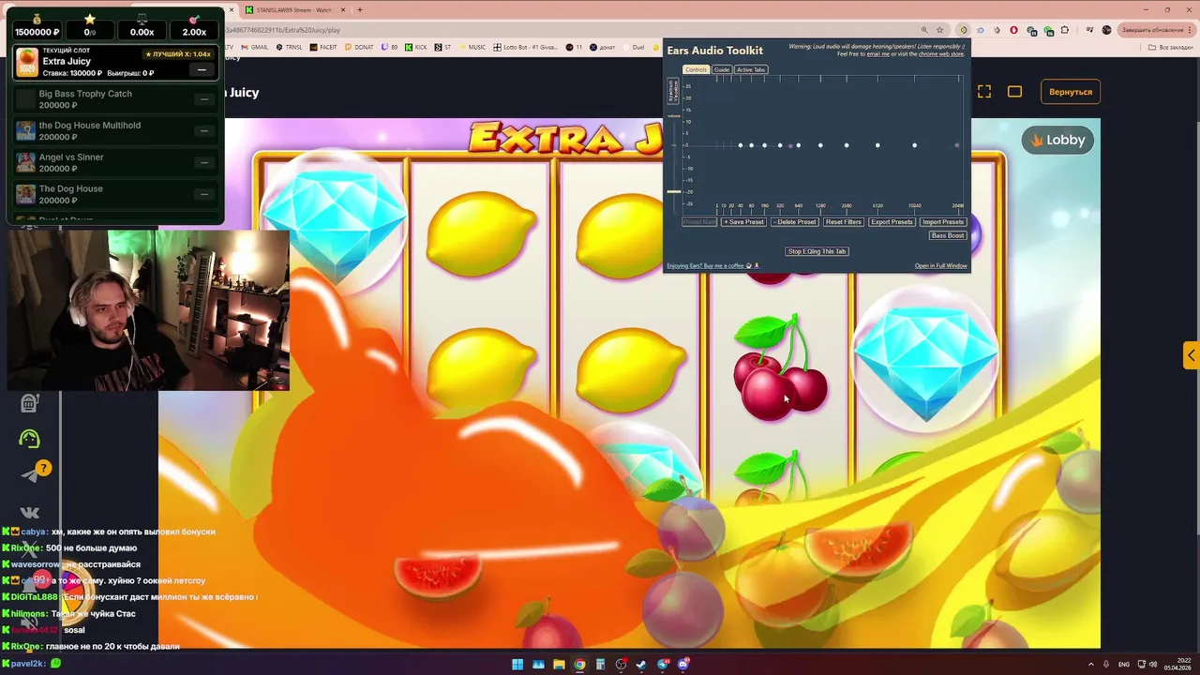The height and width of the screenshot is (675, 1200).
Task: Show hidden icons in system tray
Action: (x=1091, y=665)
